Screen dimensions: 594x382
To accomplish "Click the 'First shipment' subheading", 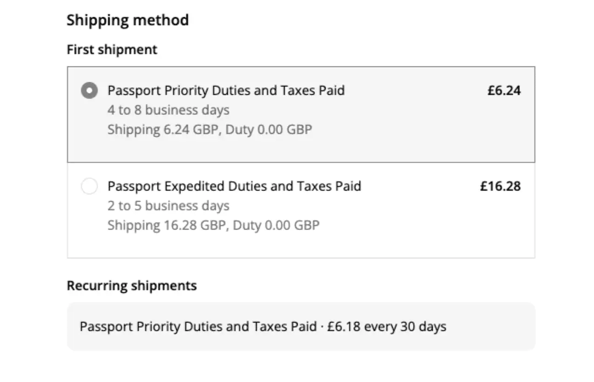I will pyautogui.click(x=112, y=50).
